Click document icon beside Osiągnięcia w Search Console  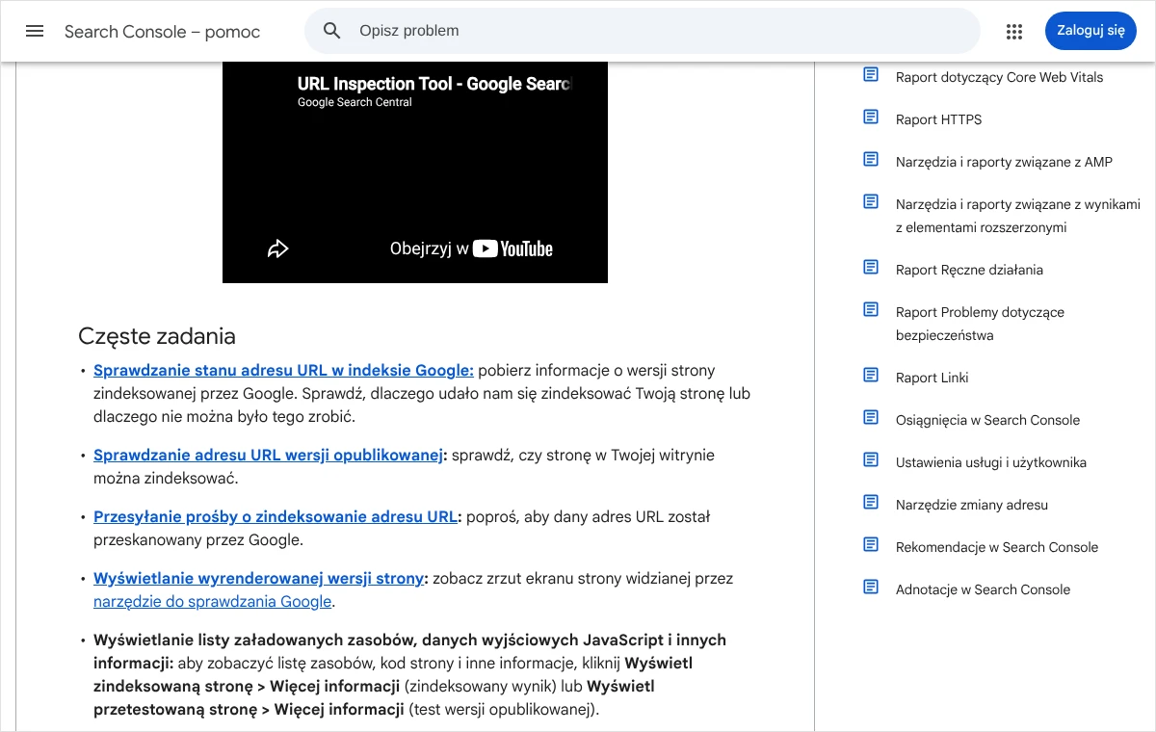tap(871, 417)
